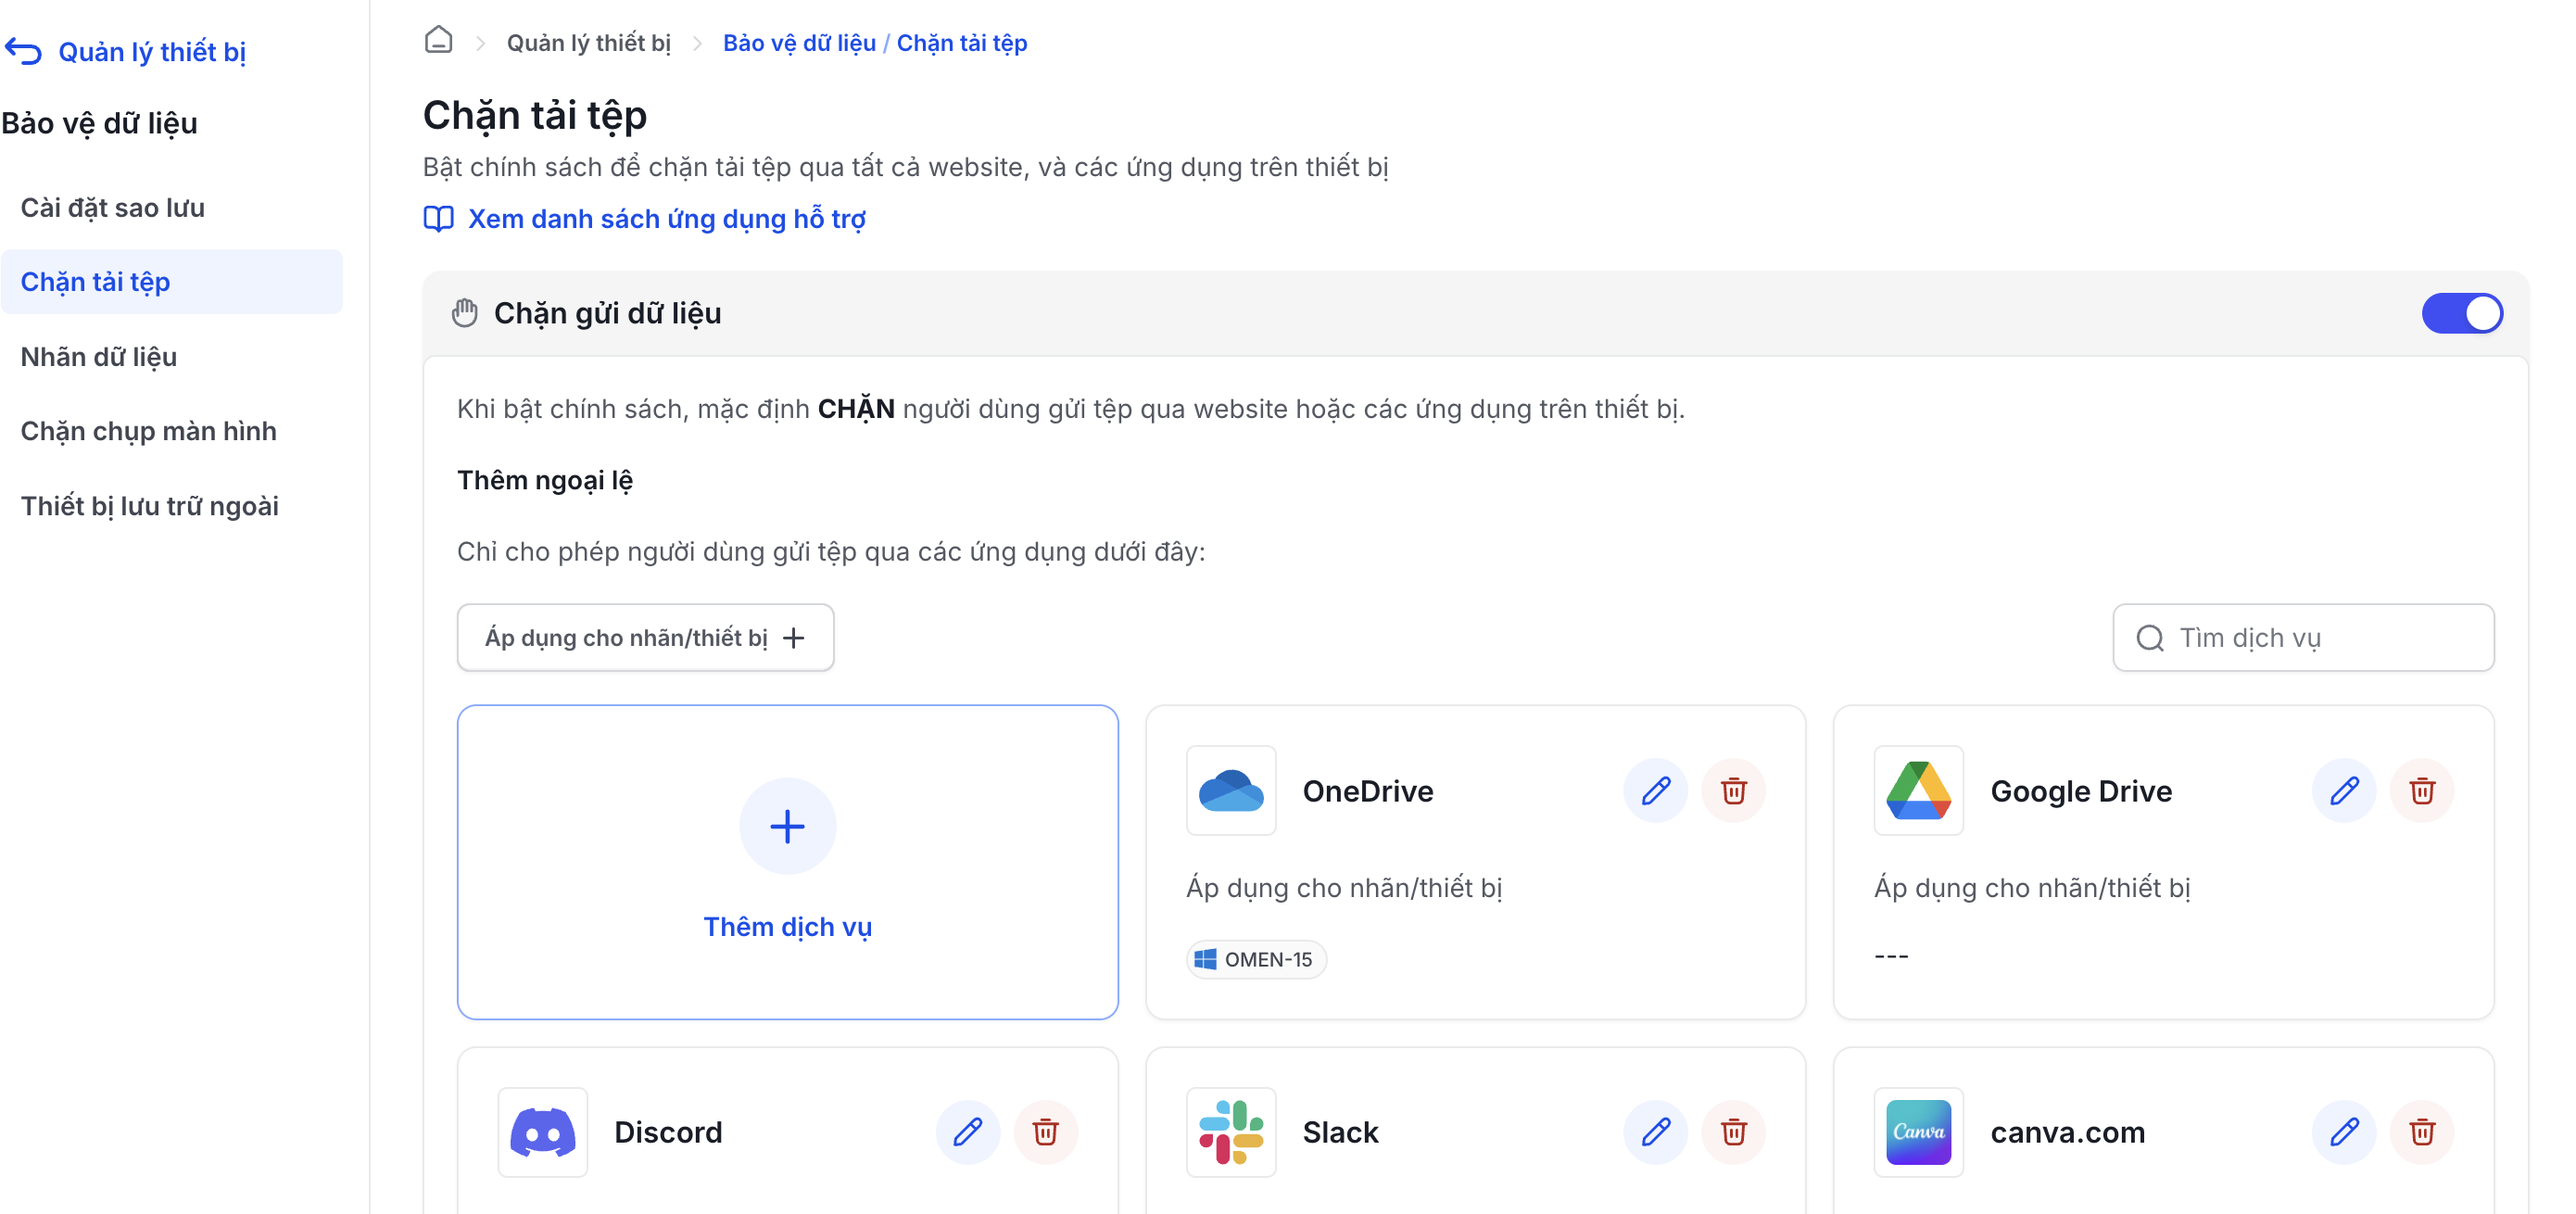The image size is (2576, 1214).
Task: Toggle off Chặn gửi dữ liệu switch
Action: pyautogui.click(x=2461, y=313)
